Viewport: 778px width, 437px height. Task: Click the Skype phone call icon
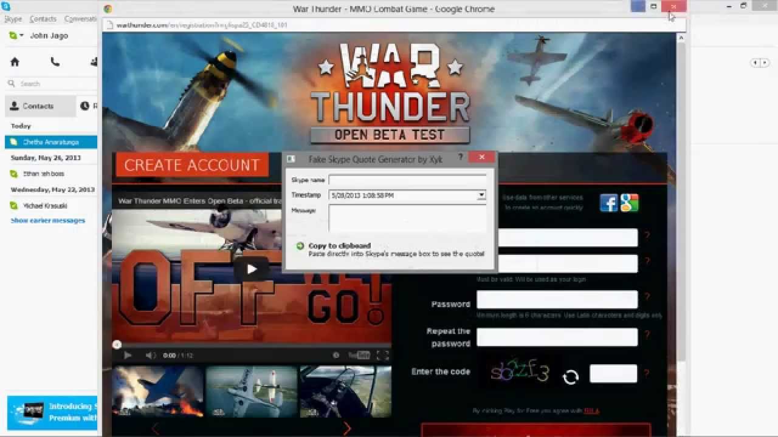(55, 62)
